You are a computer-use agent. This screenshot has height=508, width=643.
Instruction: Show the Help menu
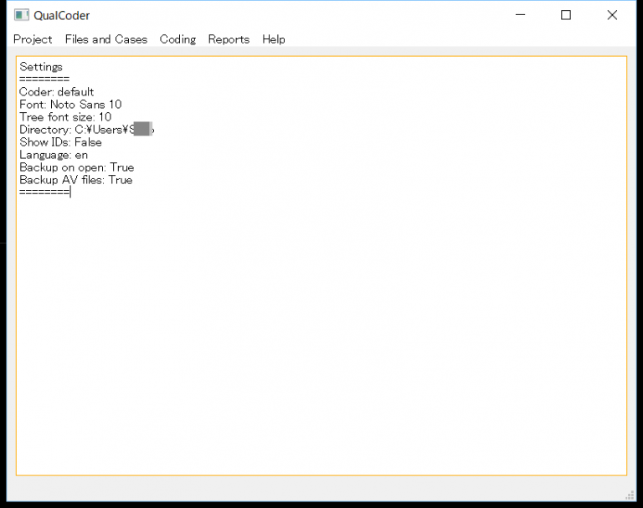[273, 39]
